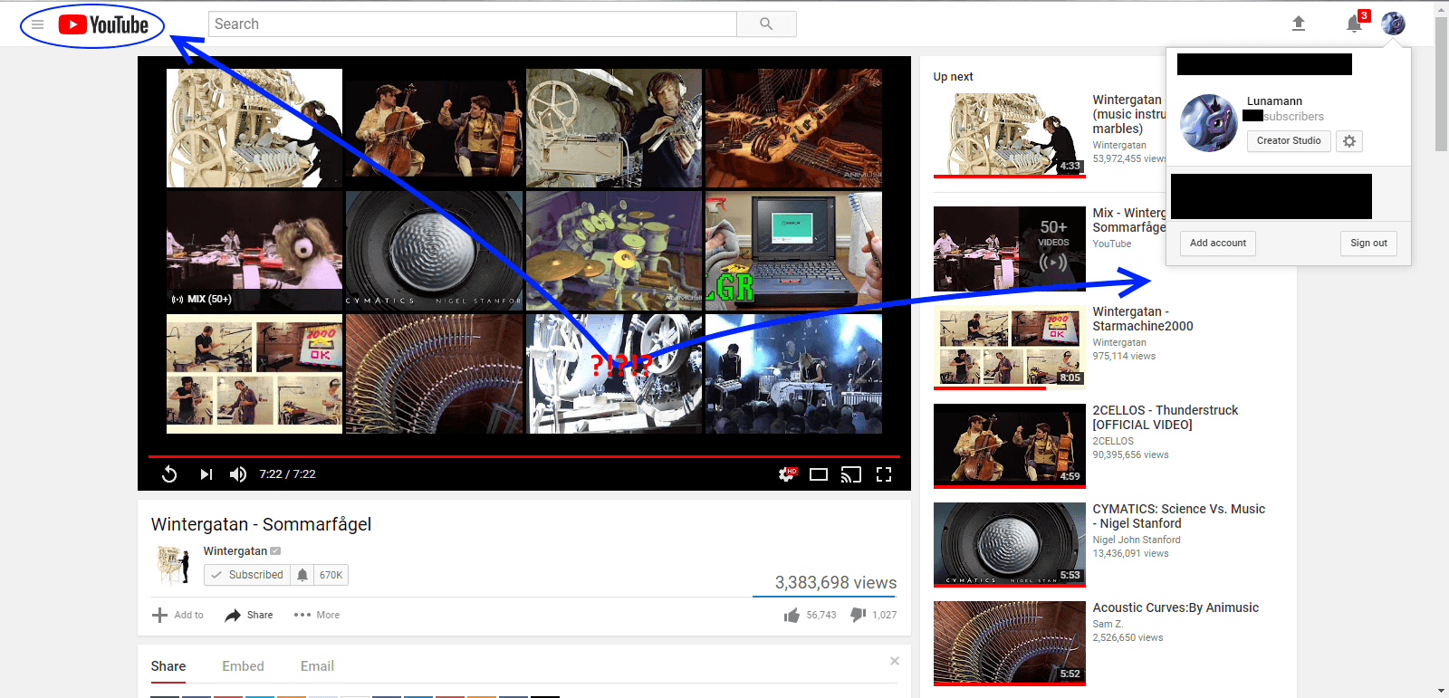Screen dimensions: 1449x698
Task: Open the Creator Studio
Action: 1289,141
